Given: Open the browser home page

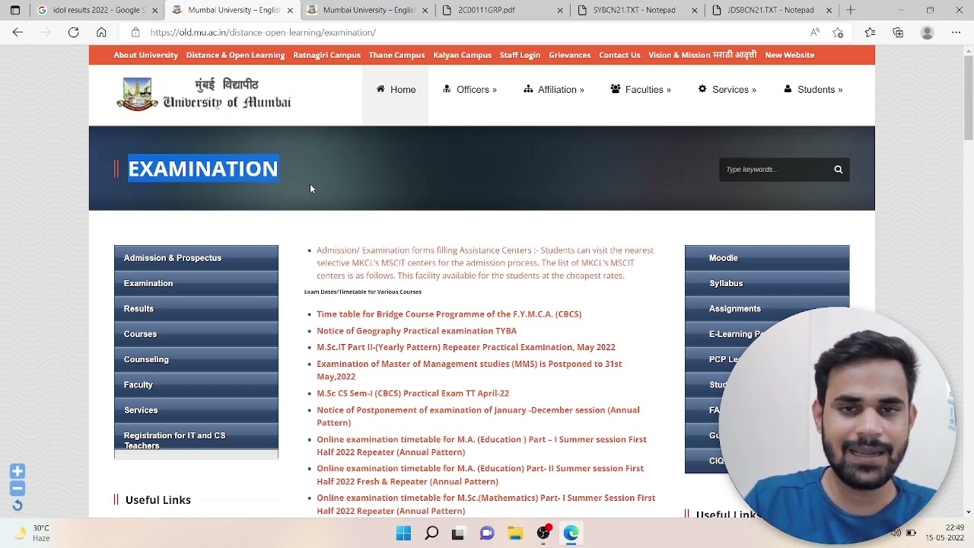Looking at the screenshot, I should pos(101,32).
